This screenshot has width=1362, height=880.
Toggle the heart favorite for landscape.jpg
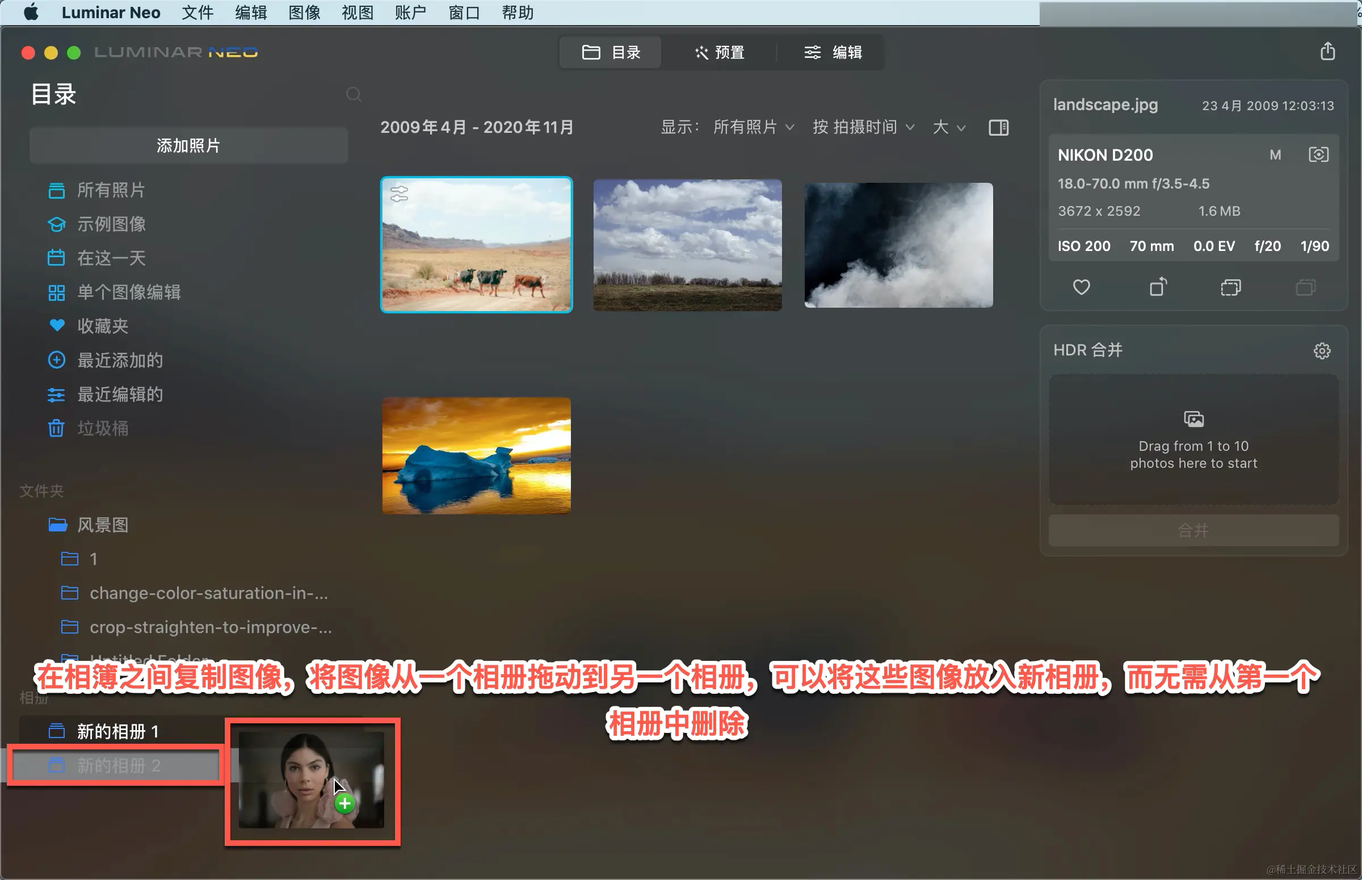(1081, 287)
